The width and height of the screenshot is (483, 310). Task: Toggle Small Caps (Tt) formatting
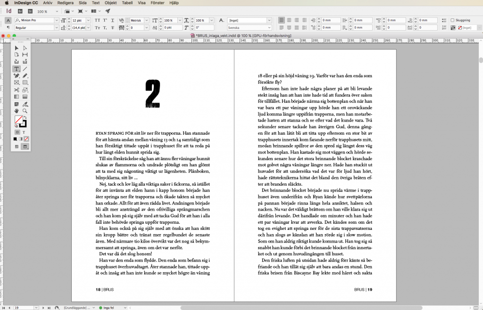point(97,28)
